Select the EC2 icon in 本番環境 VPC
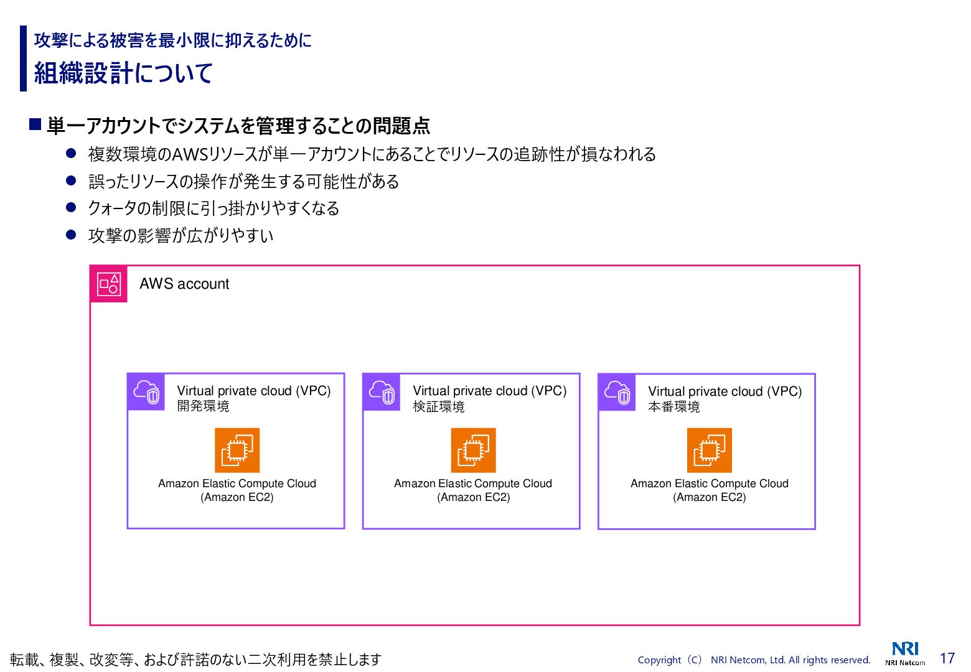971x672 pixels. tap(710, 450)
